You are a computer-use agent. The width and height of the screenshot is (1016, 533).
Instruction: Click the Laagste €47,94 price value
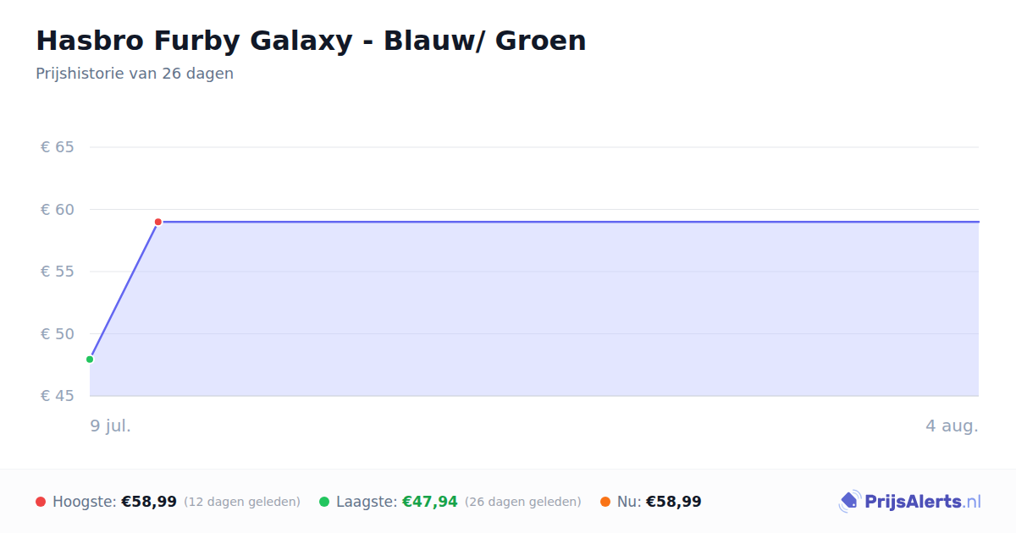click(430, 502)
